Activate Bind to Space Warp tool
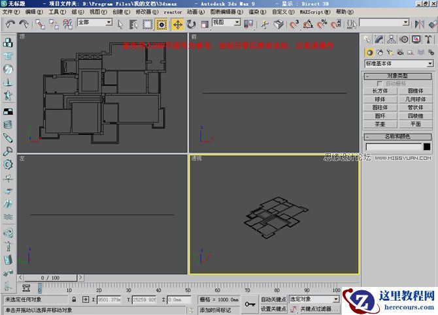438x315 pixels. click(x=67, y=24)
